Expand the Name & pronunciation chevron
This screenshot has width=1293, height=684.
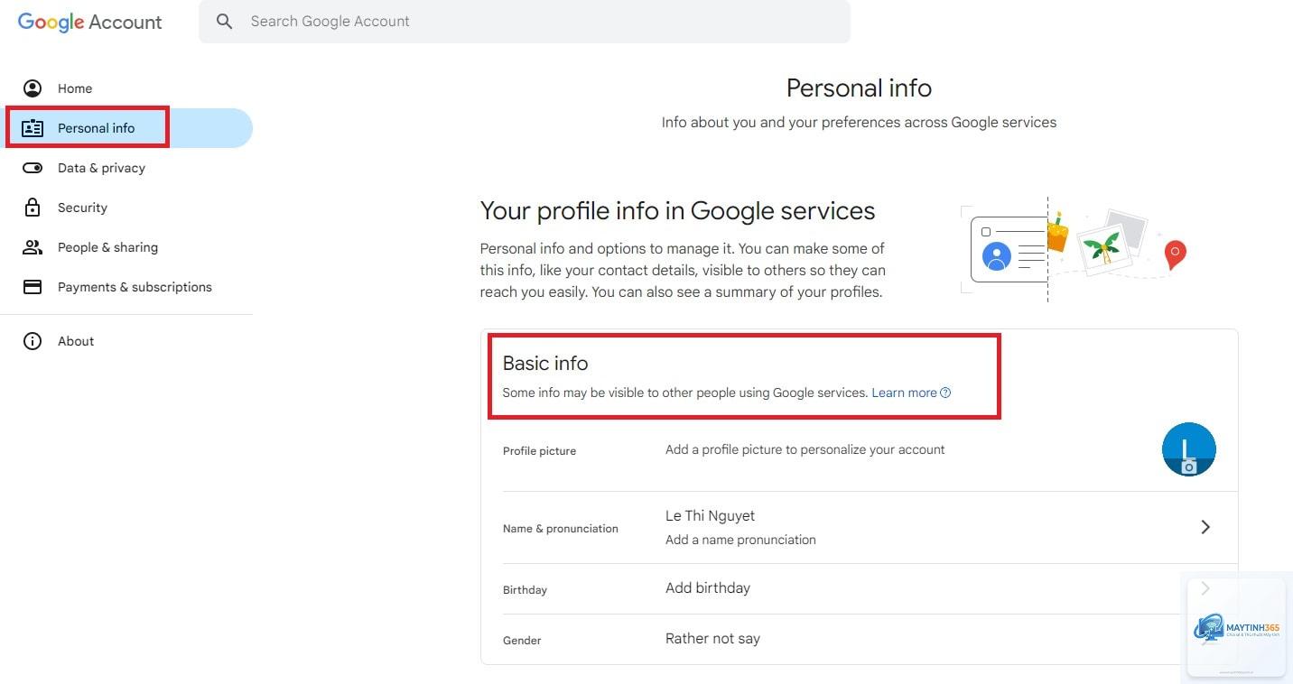point(1205,527)
